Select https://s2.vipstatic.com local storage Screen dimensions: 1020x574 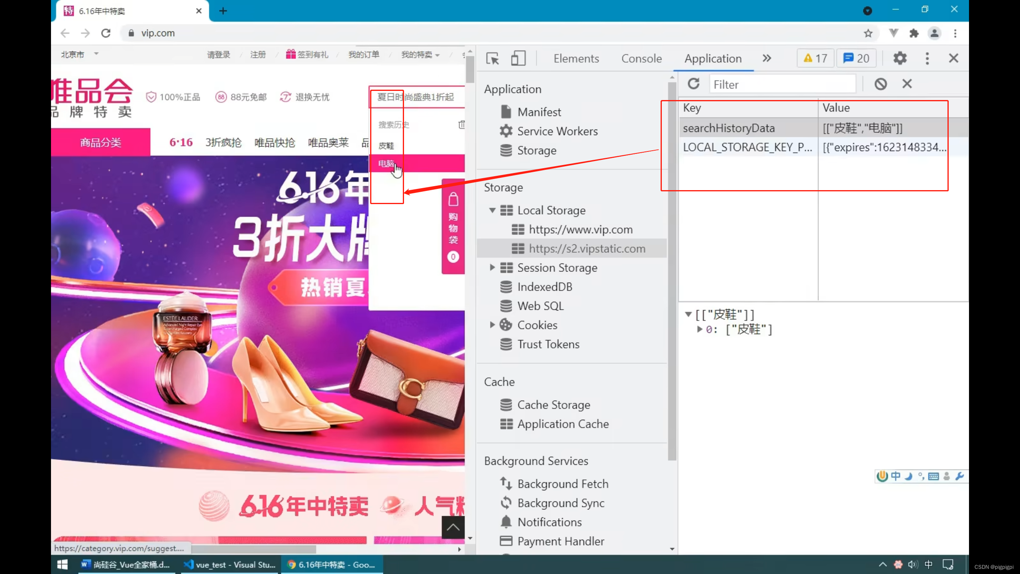click(586, 248)
